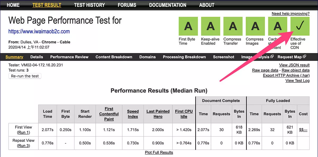Image resolution: width=318 pixels, height=157 pixels.
Task: Open the Screenshot tab
Action: (223, 57)
